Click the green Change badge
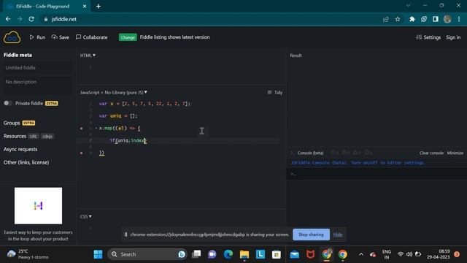Screen dimensions: 467x263 [128, 37]
